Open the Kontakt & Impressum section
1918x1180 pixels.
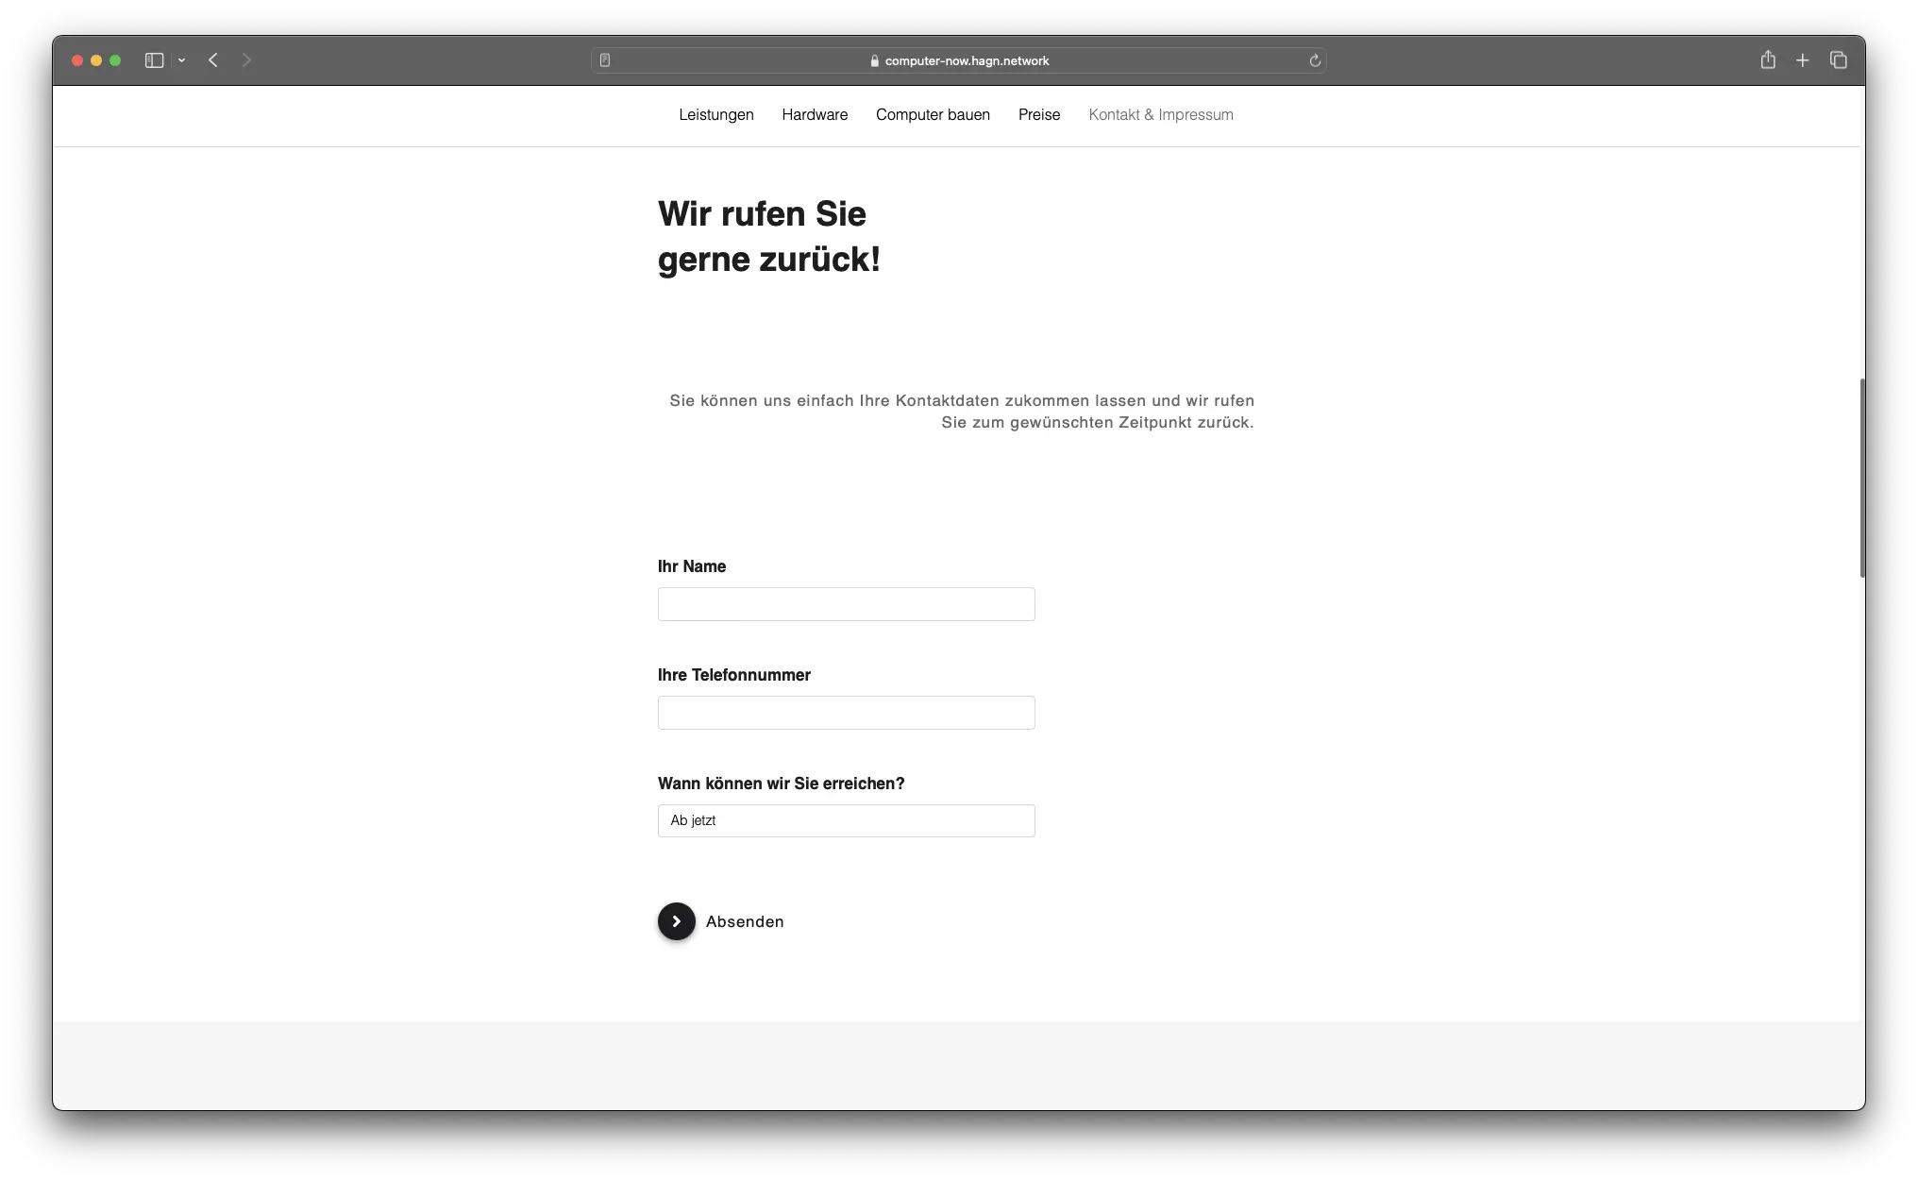click(1160, 114)
